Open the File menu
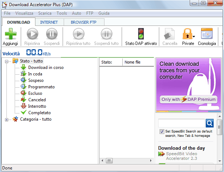 tap(7, 13)
